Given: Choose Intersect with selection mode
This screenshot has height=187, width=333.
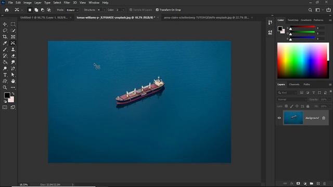Looking at the screenshot, I should pyautogui.click(x=49, y=10).
